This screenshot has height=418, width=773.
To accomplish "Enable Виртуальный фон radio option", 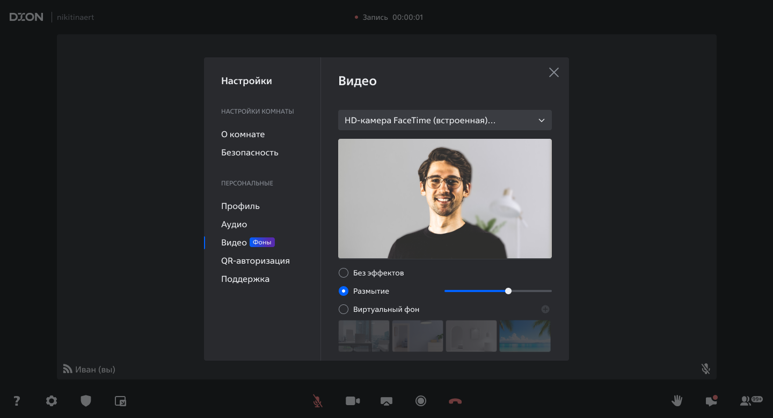I will (x=344, y=309).
